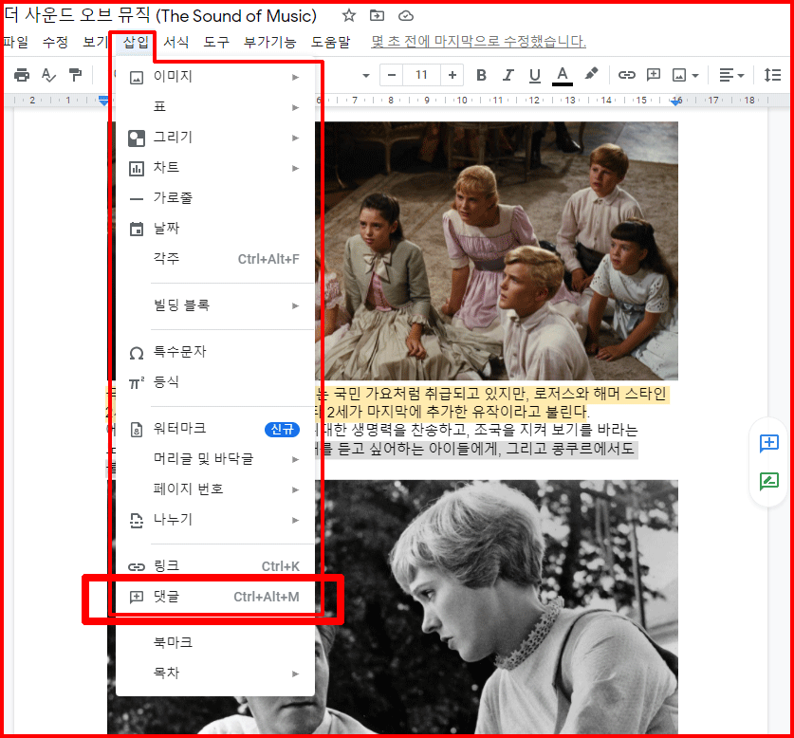
Task: Print the document with the printer icon
Action: pos(21,75)
